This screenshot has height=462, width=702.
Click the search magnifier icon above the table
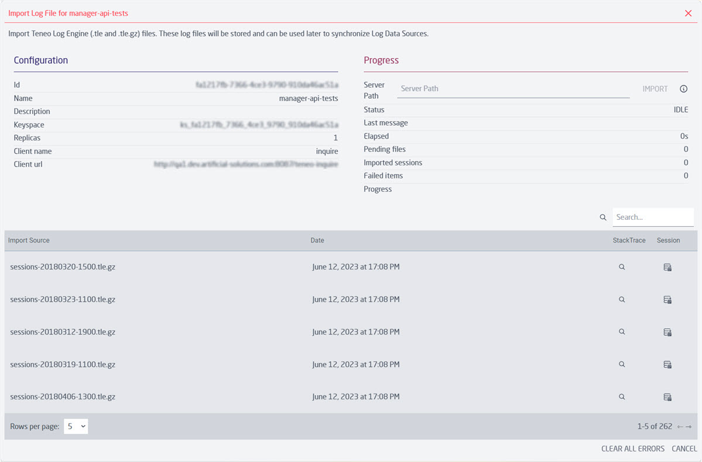602,217
